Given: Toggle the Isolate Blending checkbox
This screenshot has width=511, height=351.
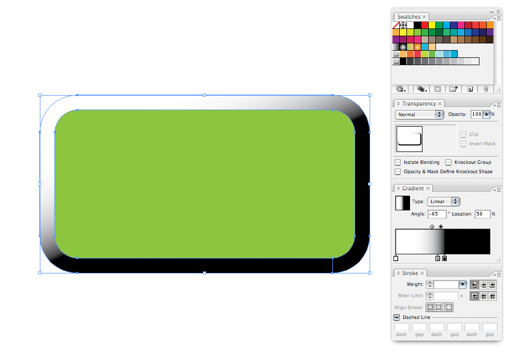Looking at the screenshot, I should coord(398,162).
